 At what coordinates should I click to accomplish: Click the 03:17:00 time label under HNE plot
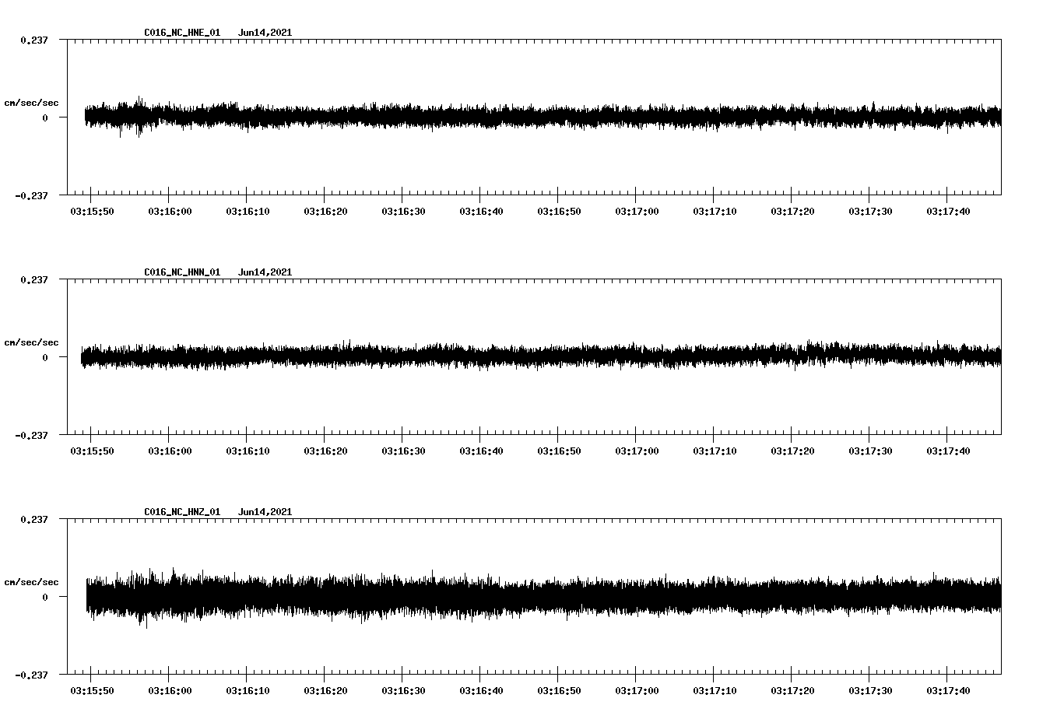(637, 212)
